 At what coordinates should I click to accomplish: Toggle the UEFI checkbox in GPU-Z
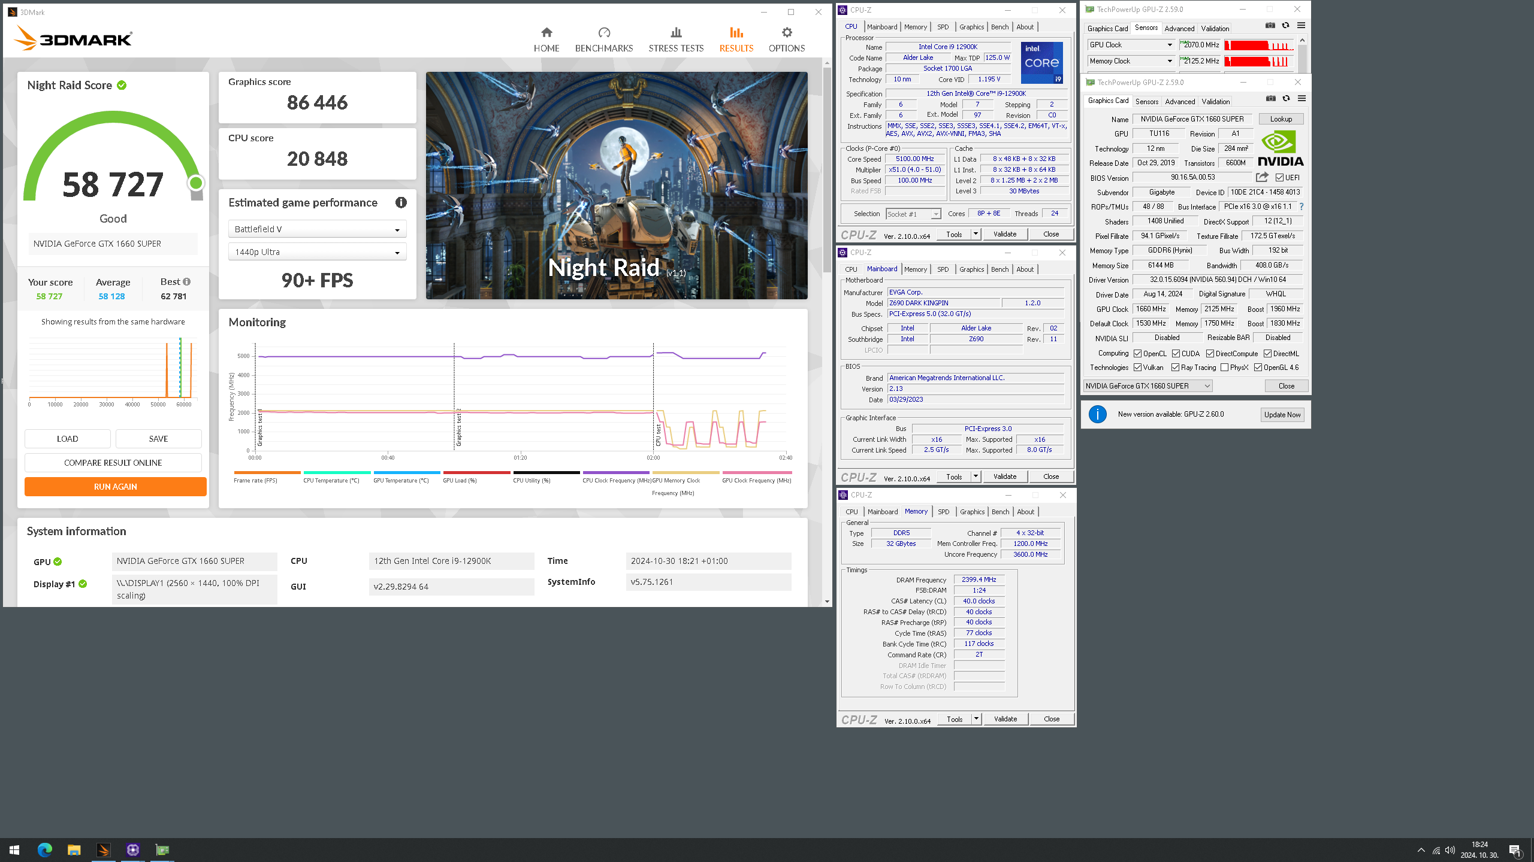[x=1279, y=178]
